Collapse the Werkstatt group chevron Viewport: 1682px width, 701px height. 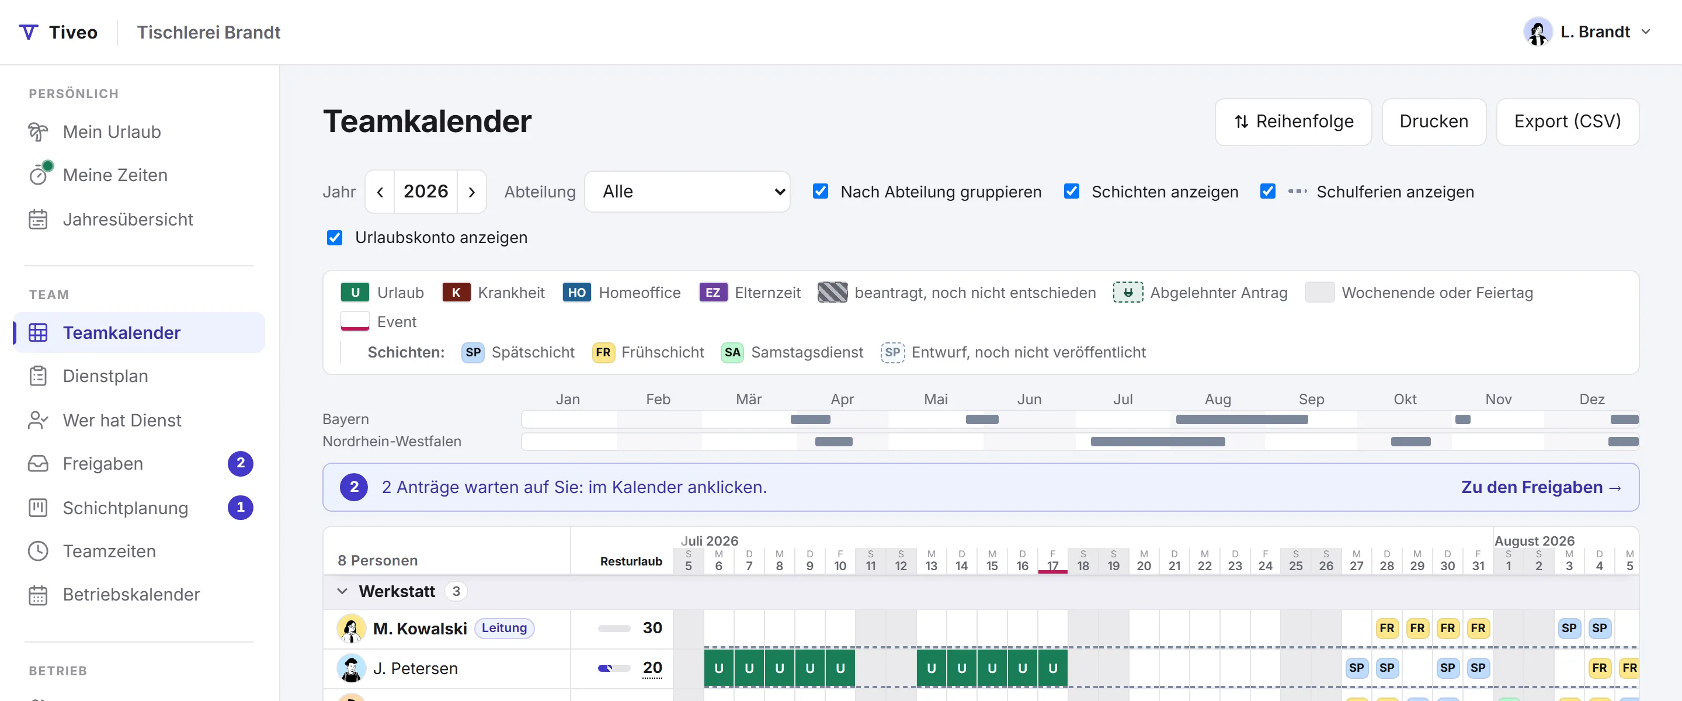[342, 591]
